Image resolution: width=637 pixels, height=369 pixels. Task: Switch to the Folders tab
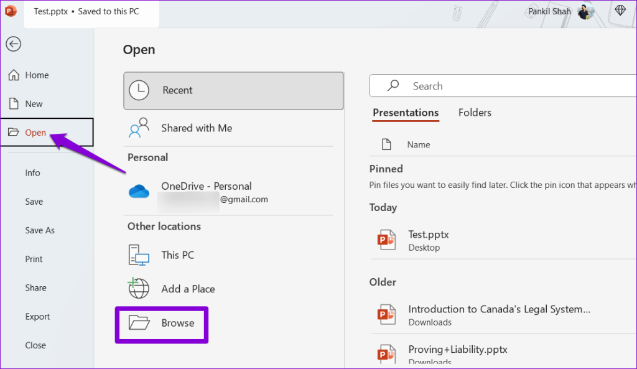pos(475,113)
